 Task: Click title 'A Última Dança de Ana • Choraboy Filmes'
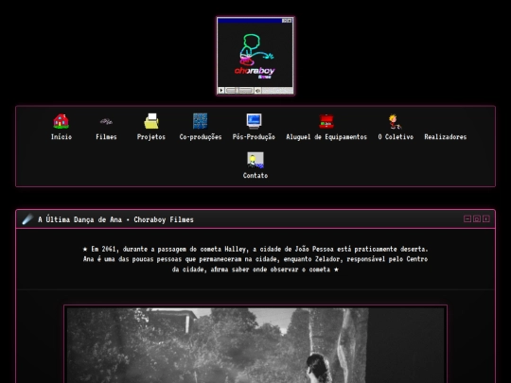(x=115, y=219)
